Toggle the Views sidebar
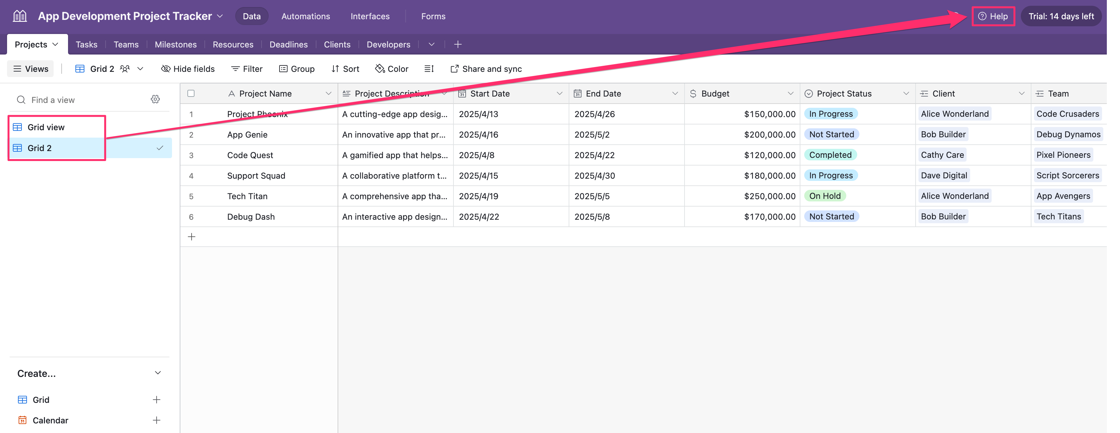The image size is (1120, 433). pos(30,69)
